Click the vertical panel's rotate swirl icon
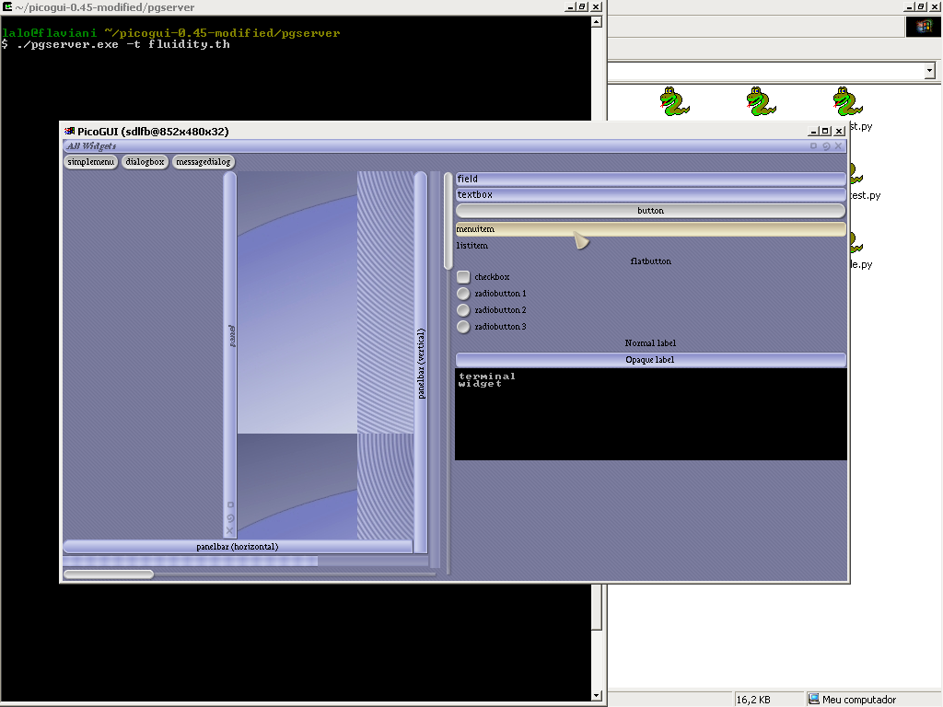Image resolution: width=943 pixels, height=707 pixels. coord(229,518)
